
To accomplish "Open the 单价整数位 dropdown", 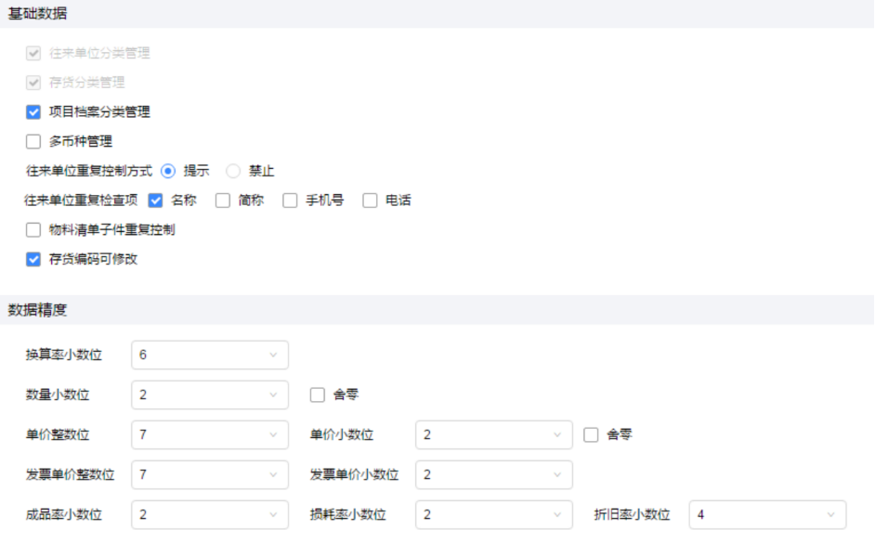I will (210, 435).
